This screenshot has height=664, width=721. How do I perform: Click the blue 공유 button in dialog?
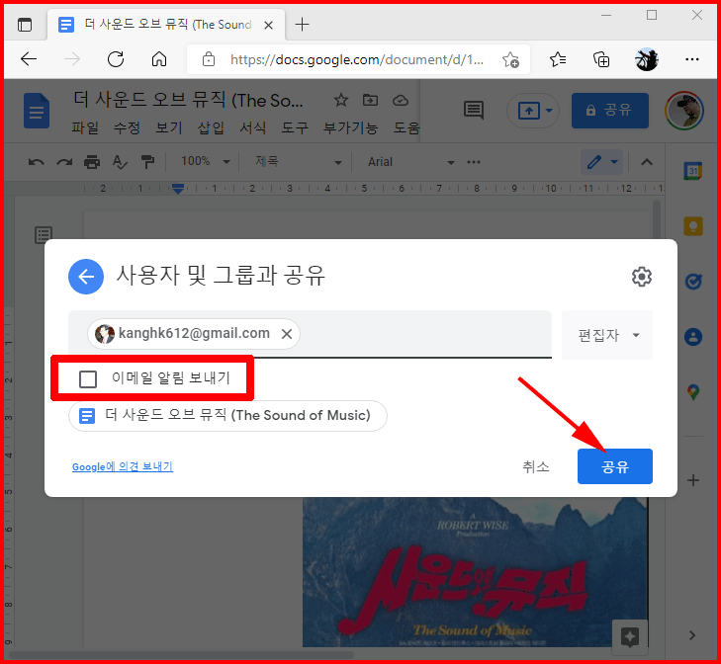point(615,466)
